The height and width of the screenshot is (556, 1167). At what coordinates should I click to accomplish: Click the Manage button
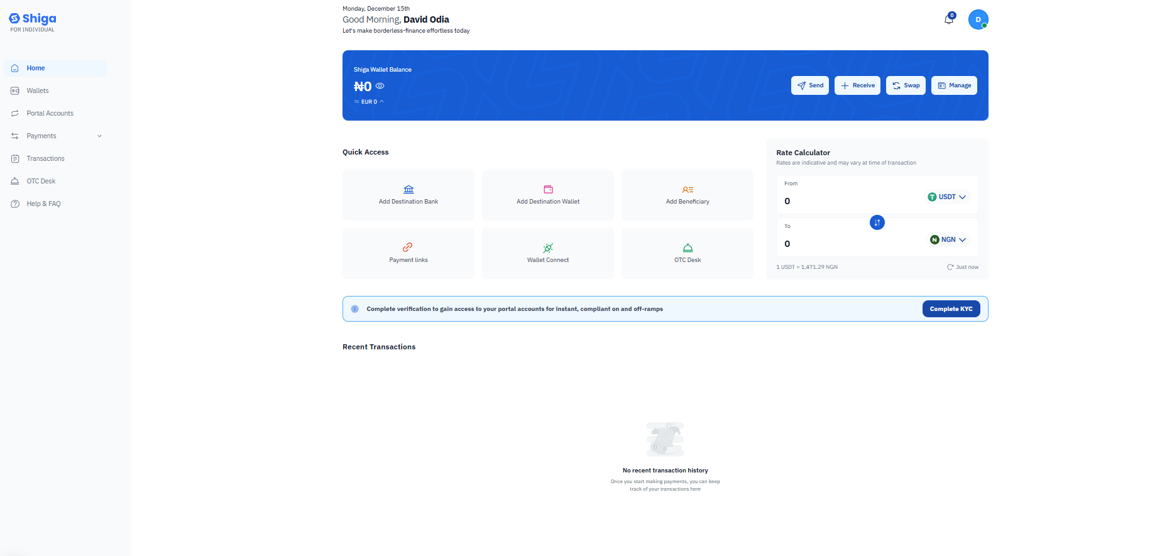pyautogui.click(x=954, y=85)
